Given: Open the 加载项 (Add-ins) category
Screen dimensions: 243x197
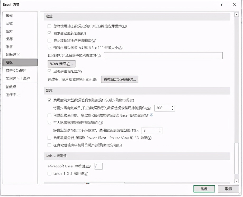Looking at the screenshot, I should point(11,87).
